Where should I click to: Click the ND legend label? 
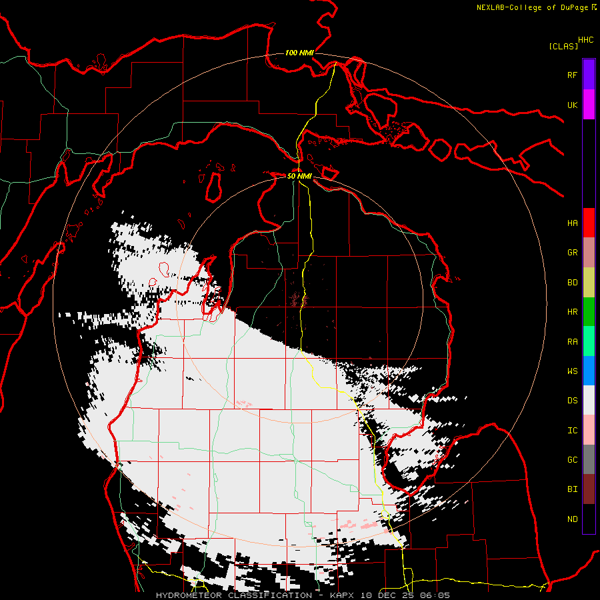[x=572, y=519]
